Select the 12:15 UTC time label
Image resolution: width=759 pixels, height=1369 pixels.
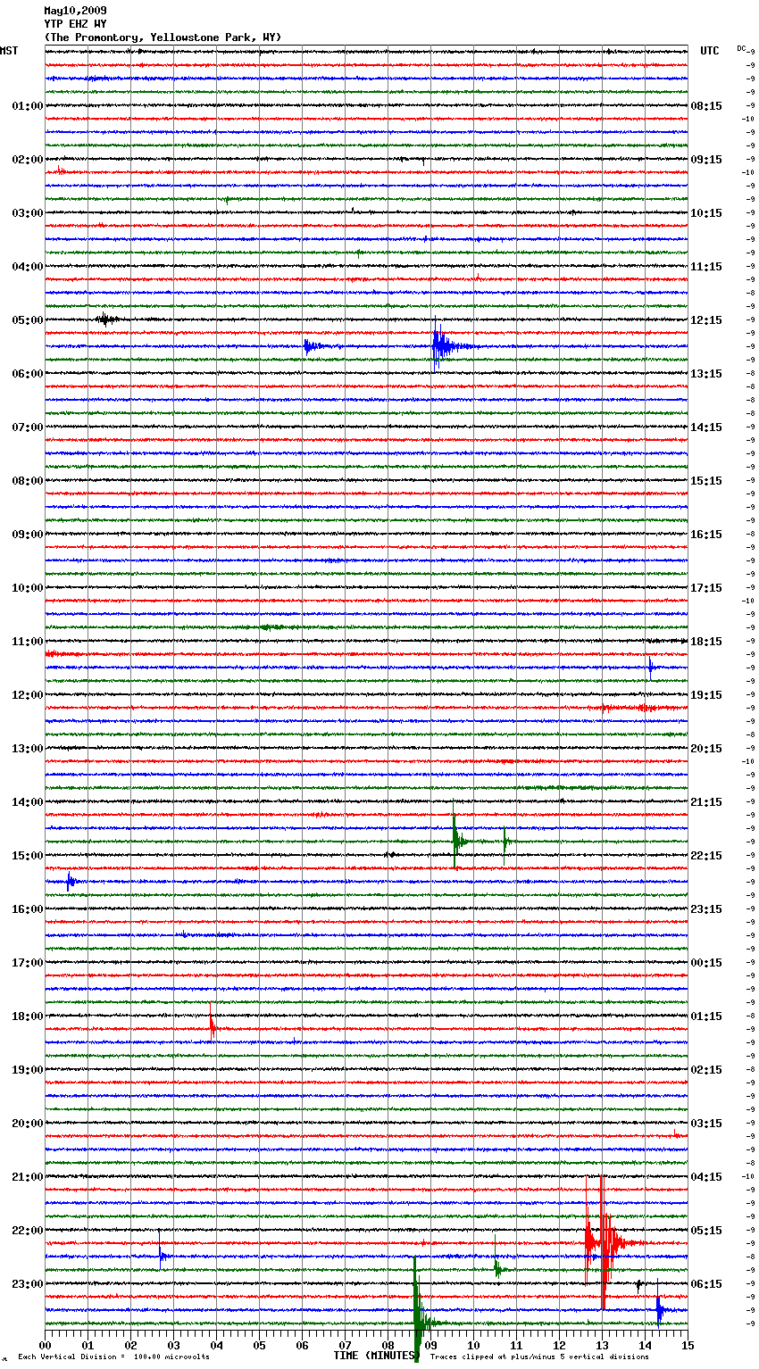(x=706, y=320)
